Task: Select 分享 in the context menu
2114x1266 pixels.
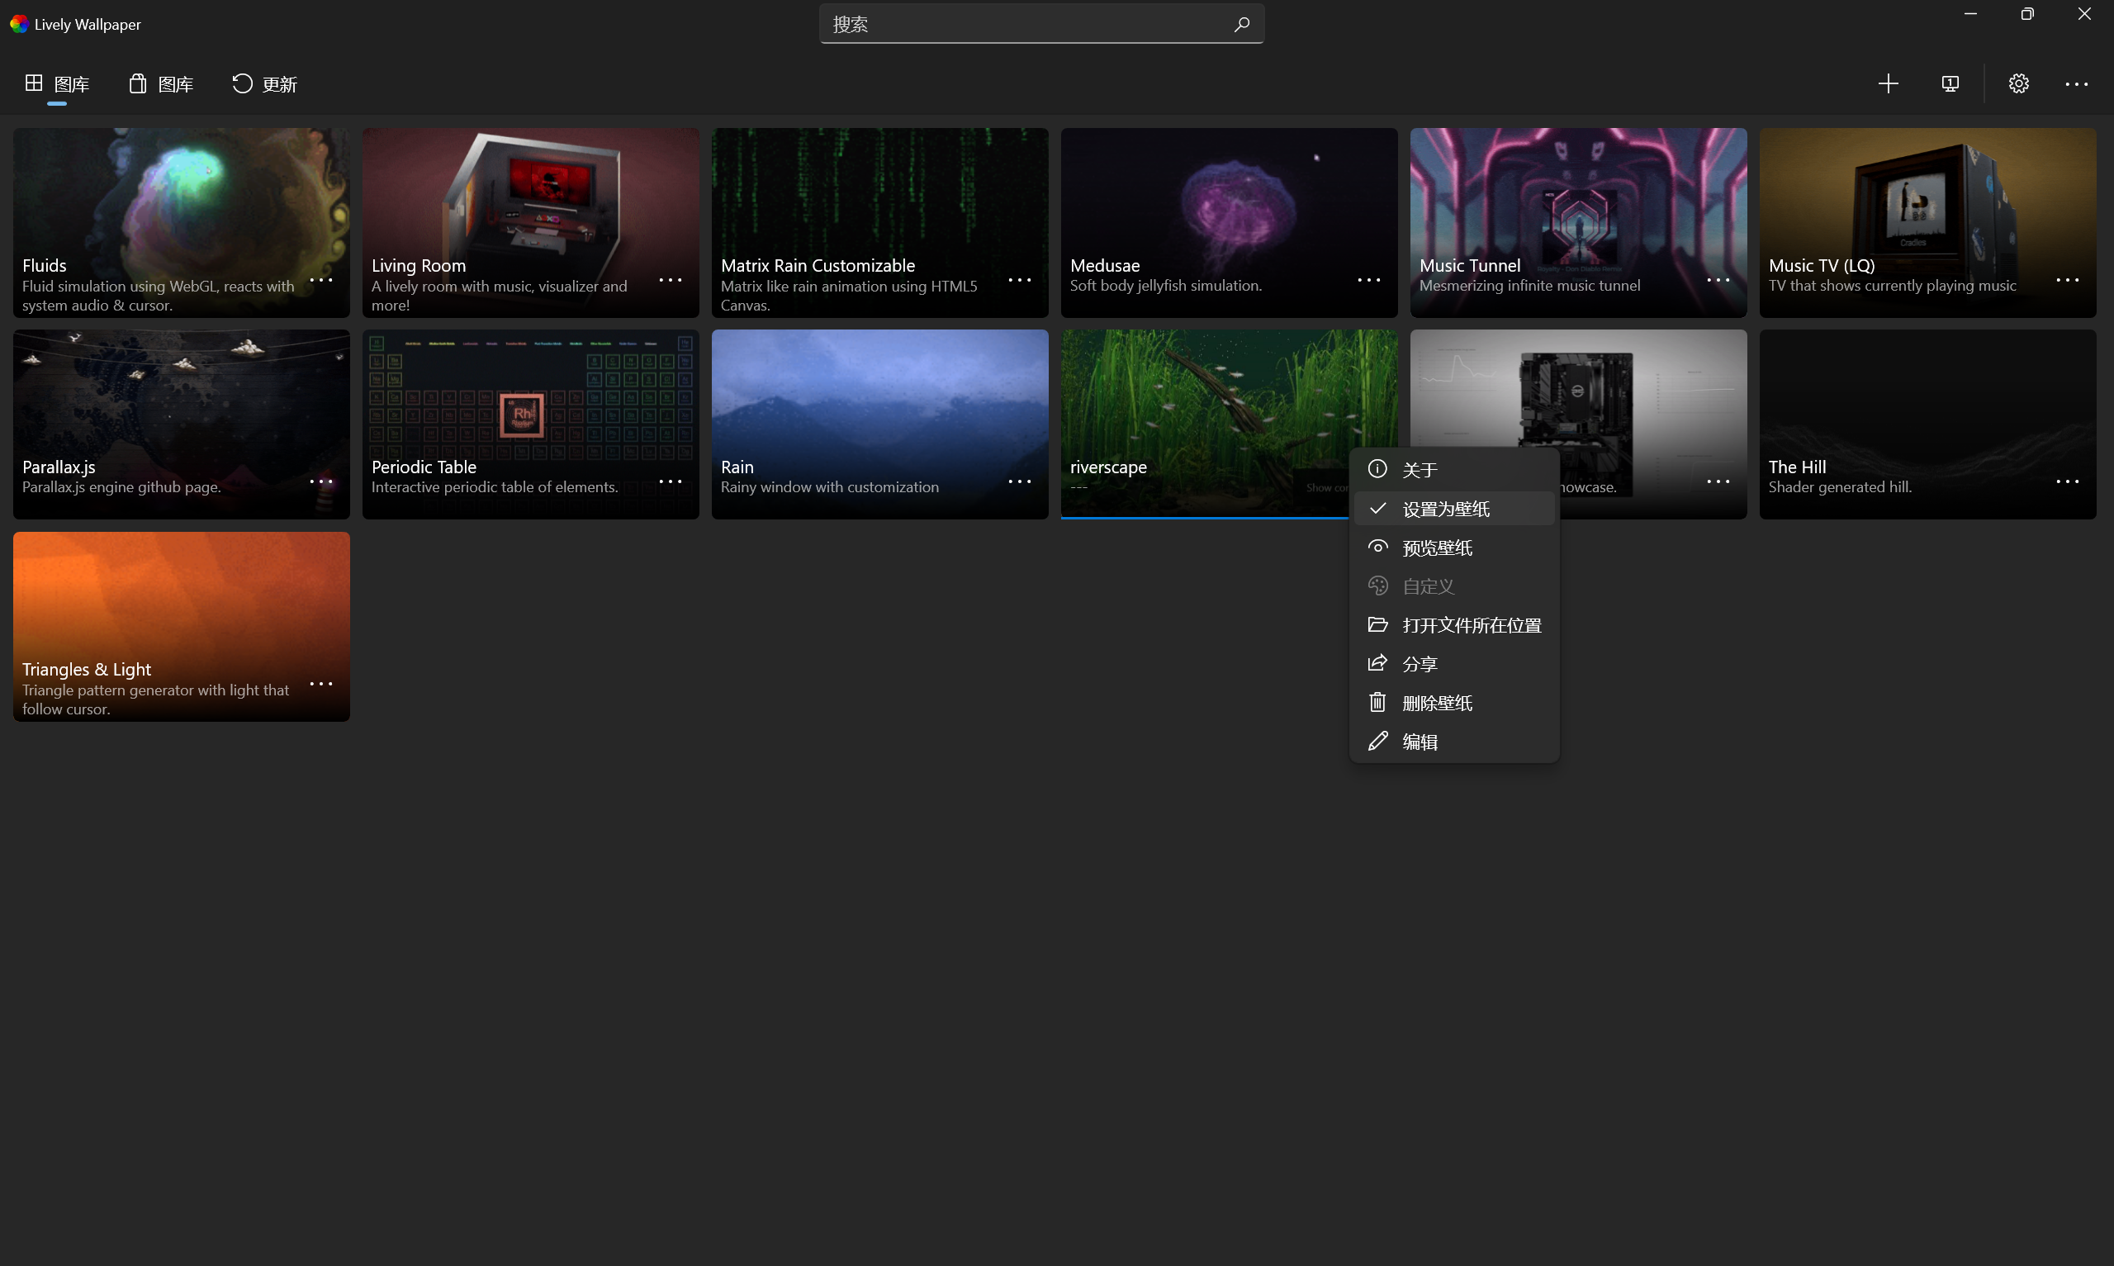Action: (1454, 664)
